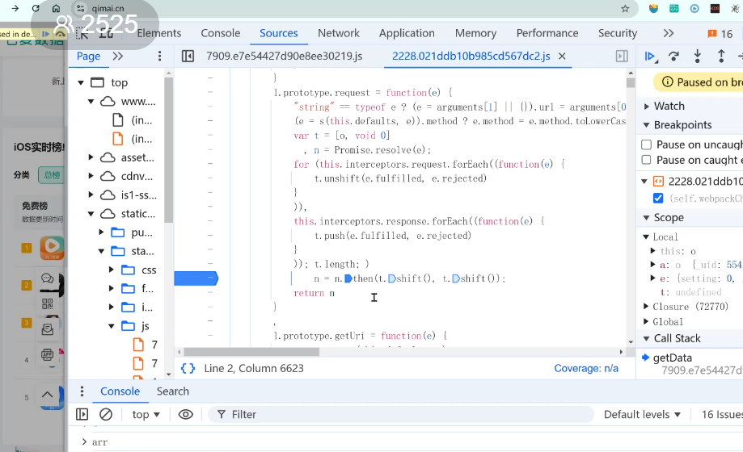Clear the console
The height and width of the screenshot is (452, 743).
pyautogui.click(x=106, y=415)
